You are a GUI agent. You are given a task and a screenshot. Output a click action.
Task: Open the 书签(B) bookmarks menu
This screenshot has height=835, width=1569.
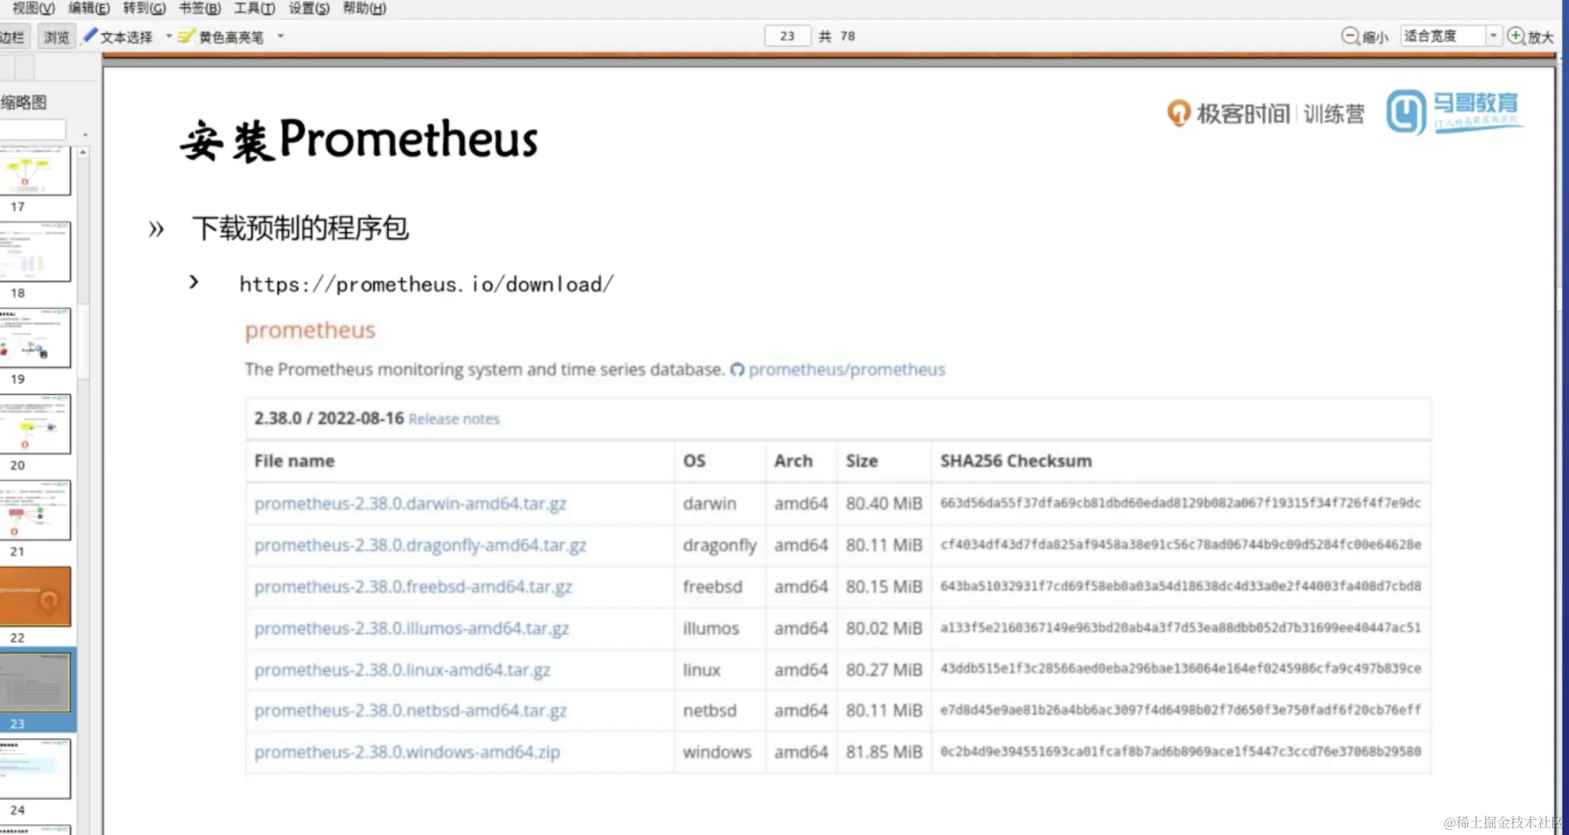(x=199, y=8)
